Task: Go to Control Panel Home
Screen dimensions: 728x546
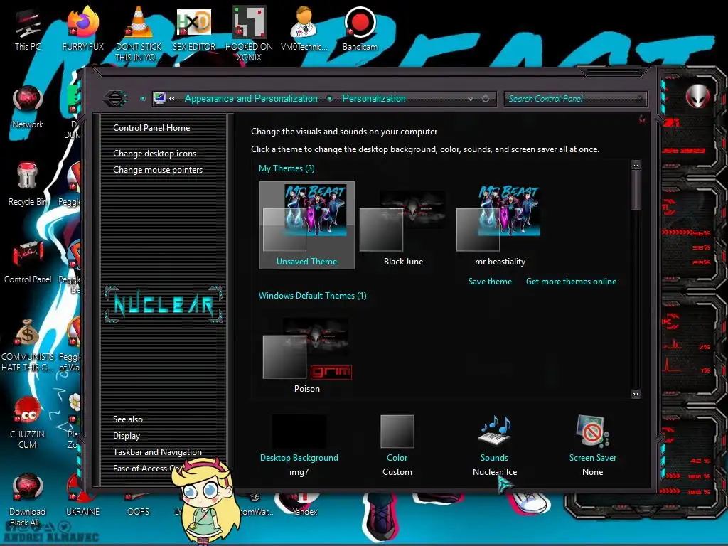Action: pos(151,128)
